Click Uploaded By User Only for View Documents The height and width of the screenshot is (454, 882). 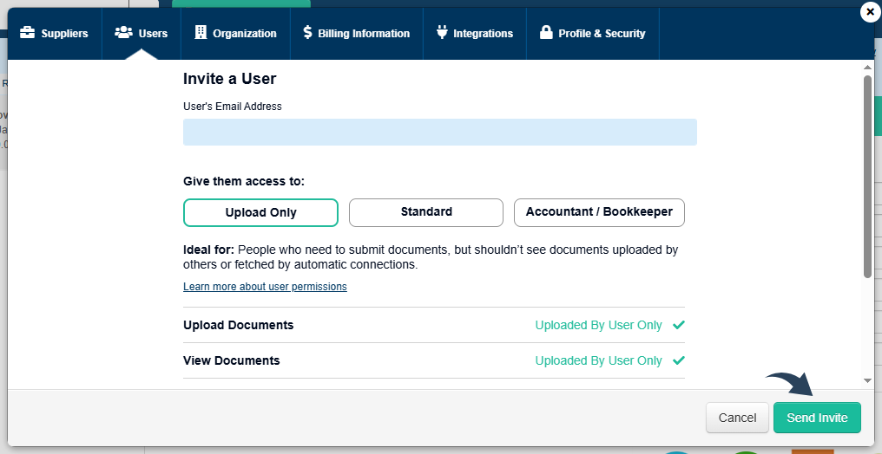598,360
